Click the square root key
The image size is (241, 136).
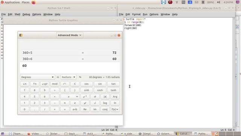pyautogui.click(x=95, y=103)
